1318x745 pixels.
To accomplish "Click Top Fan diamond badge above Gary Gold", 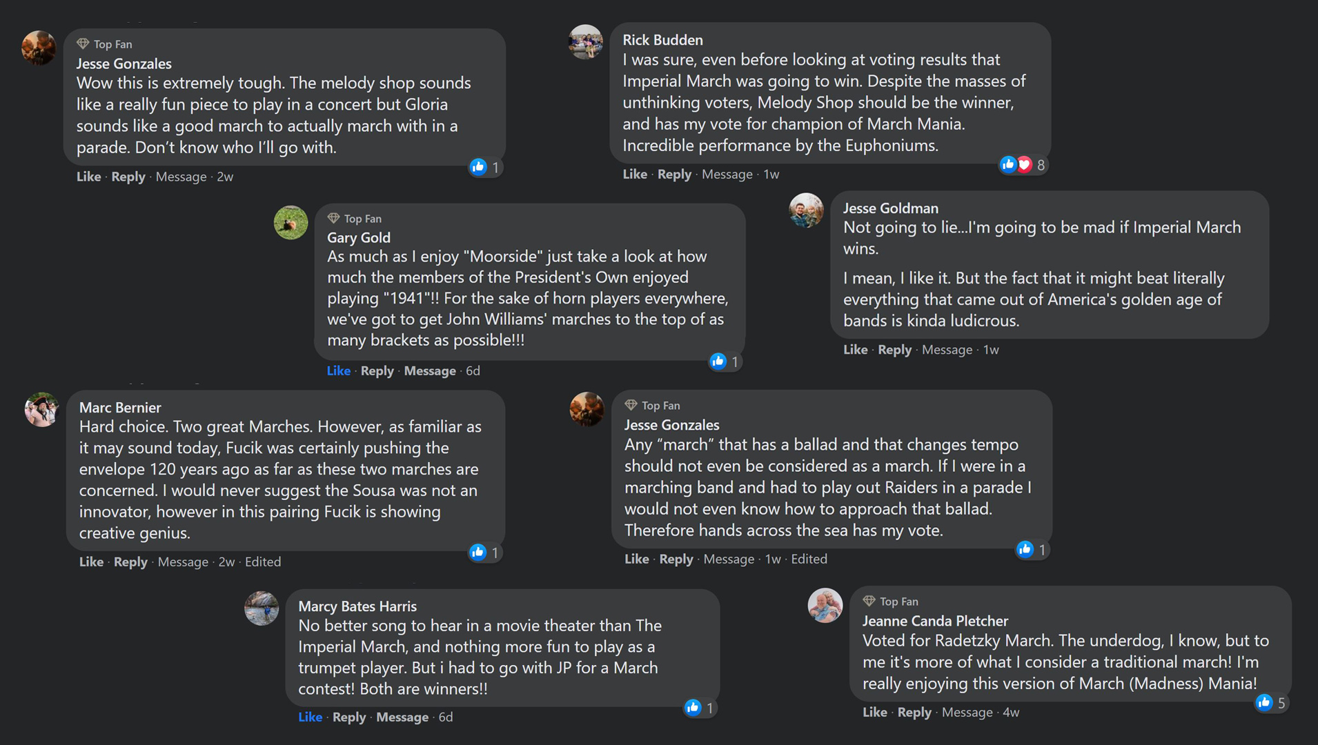I will pyautogui.click(x=334, y=218).
